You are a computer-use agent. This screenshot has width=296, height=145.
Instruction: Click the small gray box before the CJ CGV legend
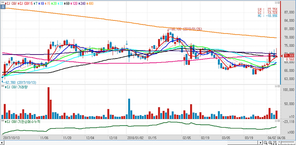point(3,2)
